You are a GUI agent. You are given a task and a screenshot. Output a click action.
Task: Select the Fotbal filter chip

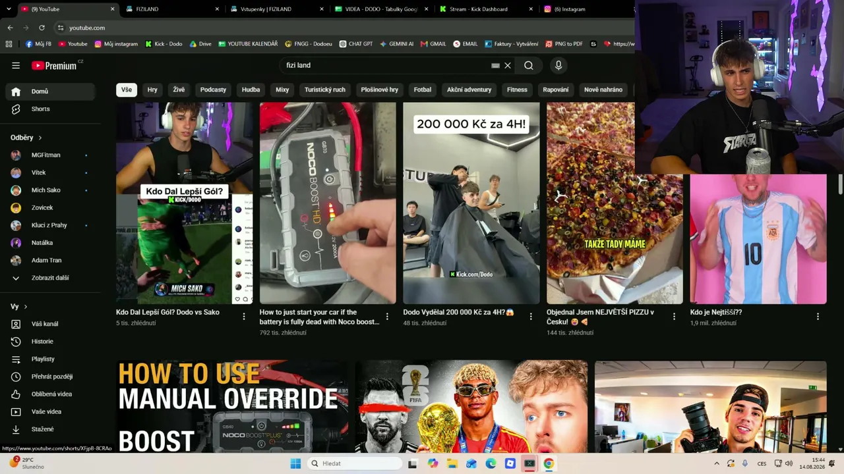(423, 90)
